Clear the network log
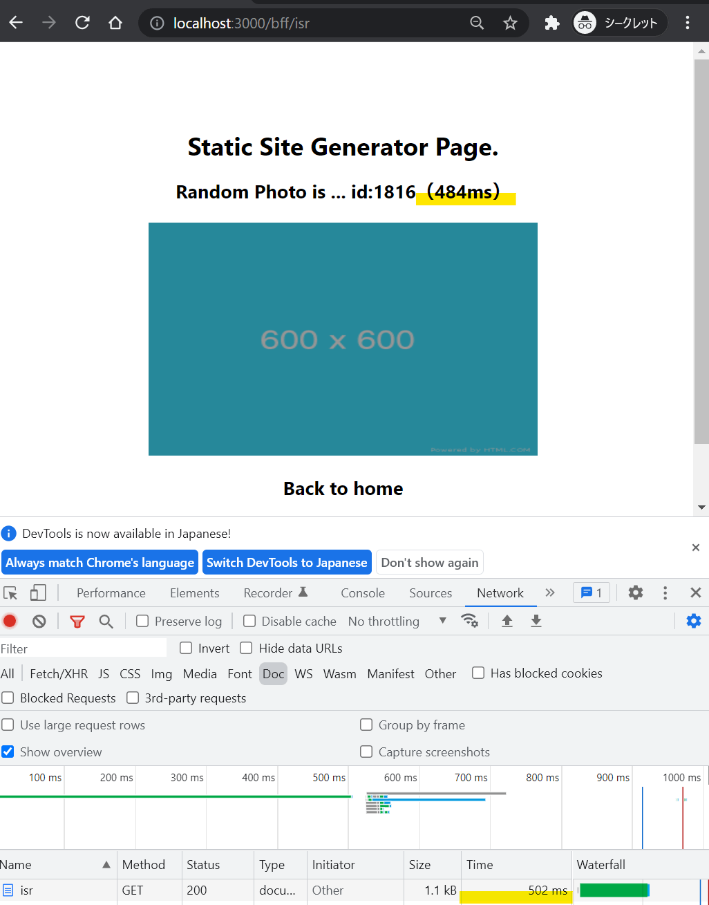The width and height of the screenshot is (709, 905). pyautogui.click(x=39, y=621)
